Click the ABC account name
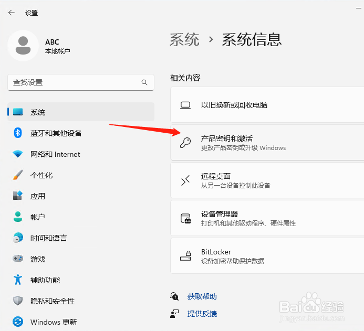The image size is (364, 331). tap(52, 42)
